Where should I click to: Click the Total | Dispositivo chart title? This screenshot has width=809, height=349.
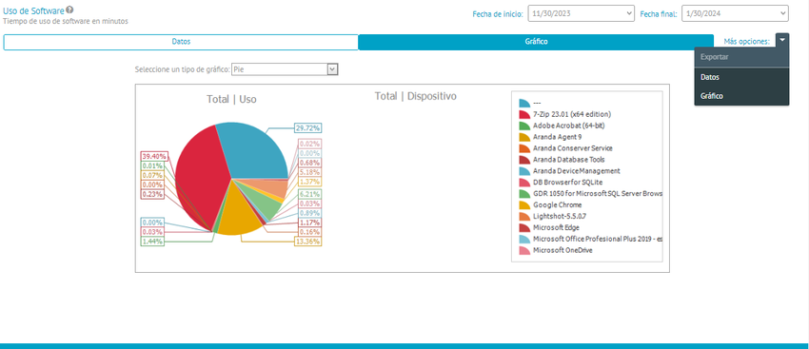click(x=415, y=96)
